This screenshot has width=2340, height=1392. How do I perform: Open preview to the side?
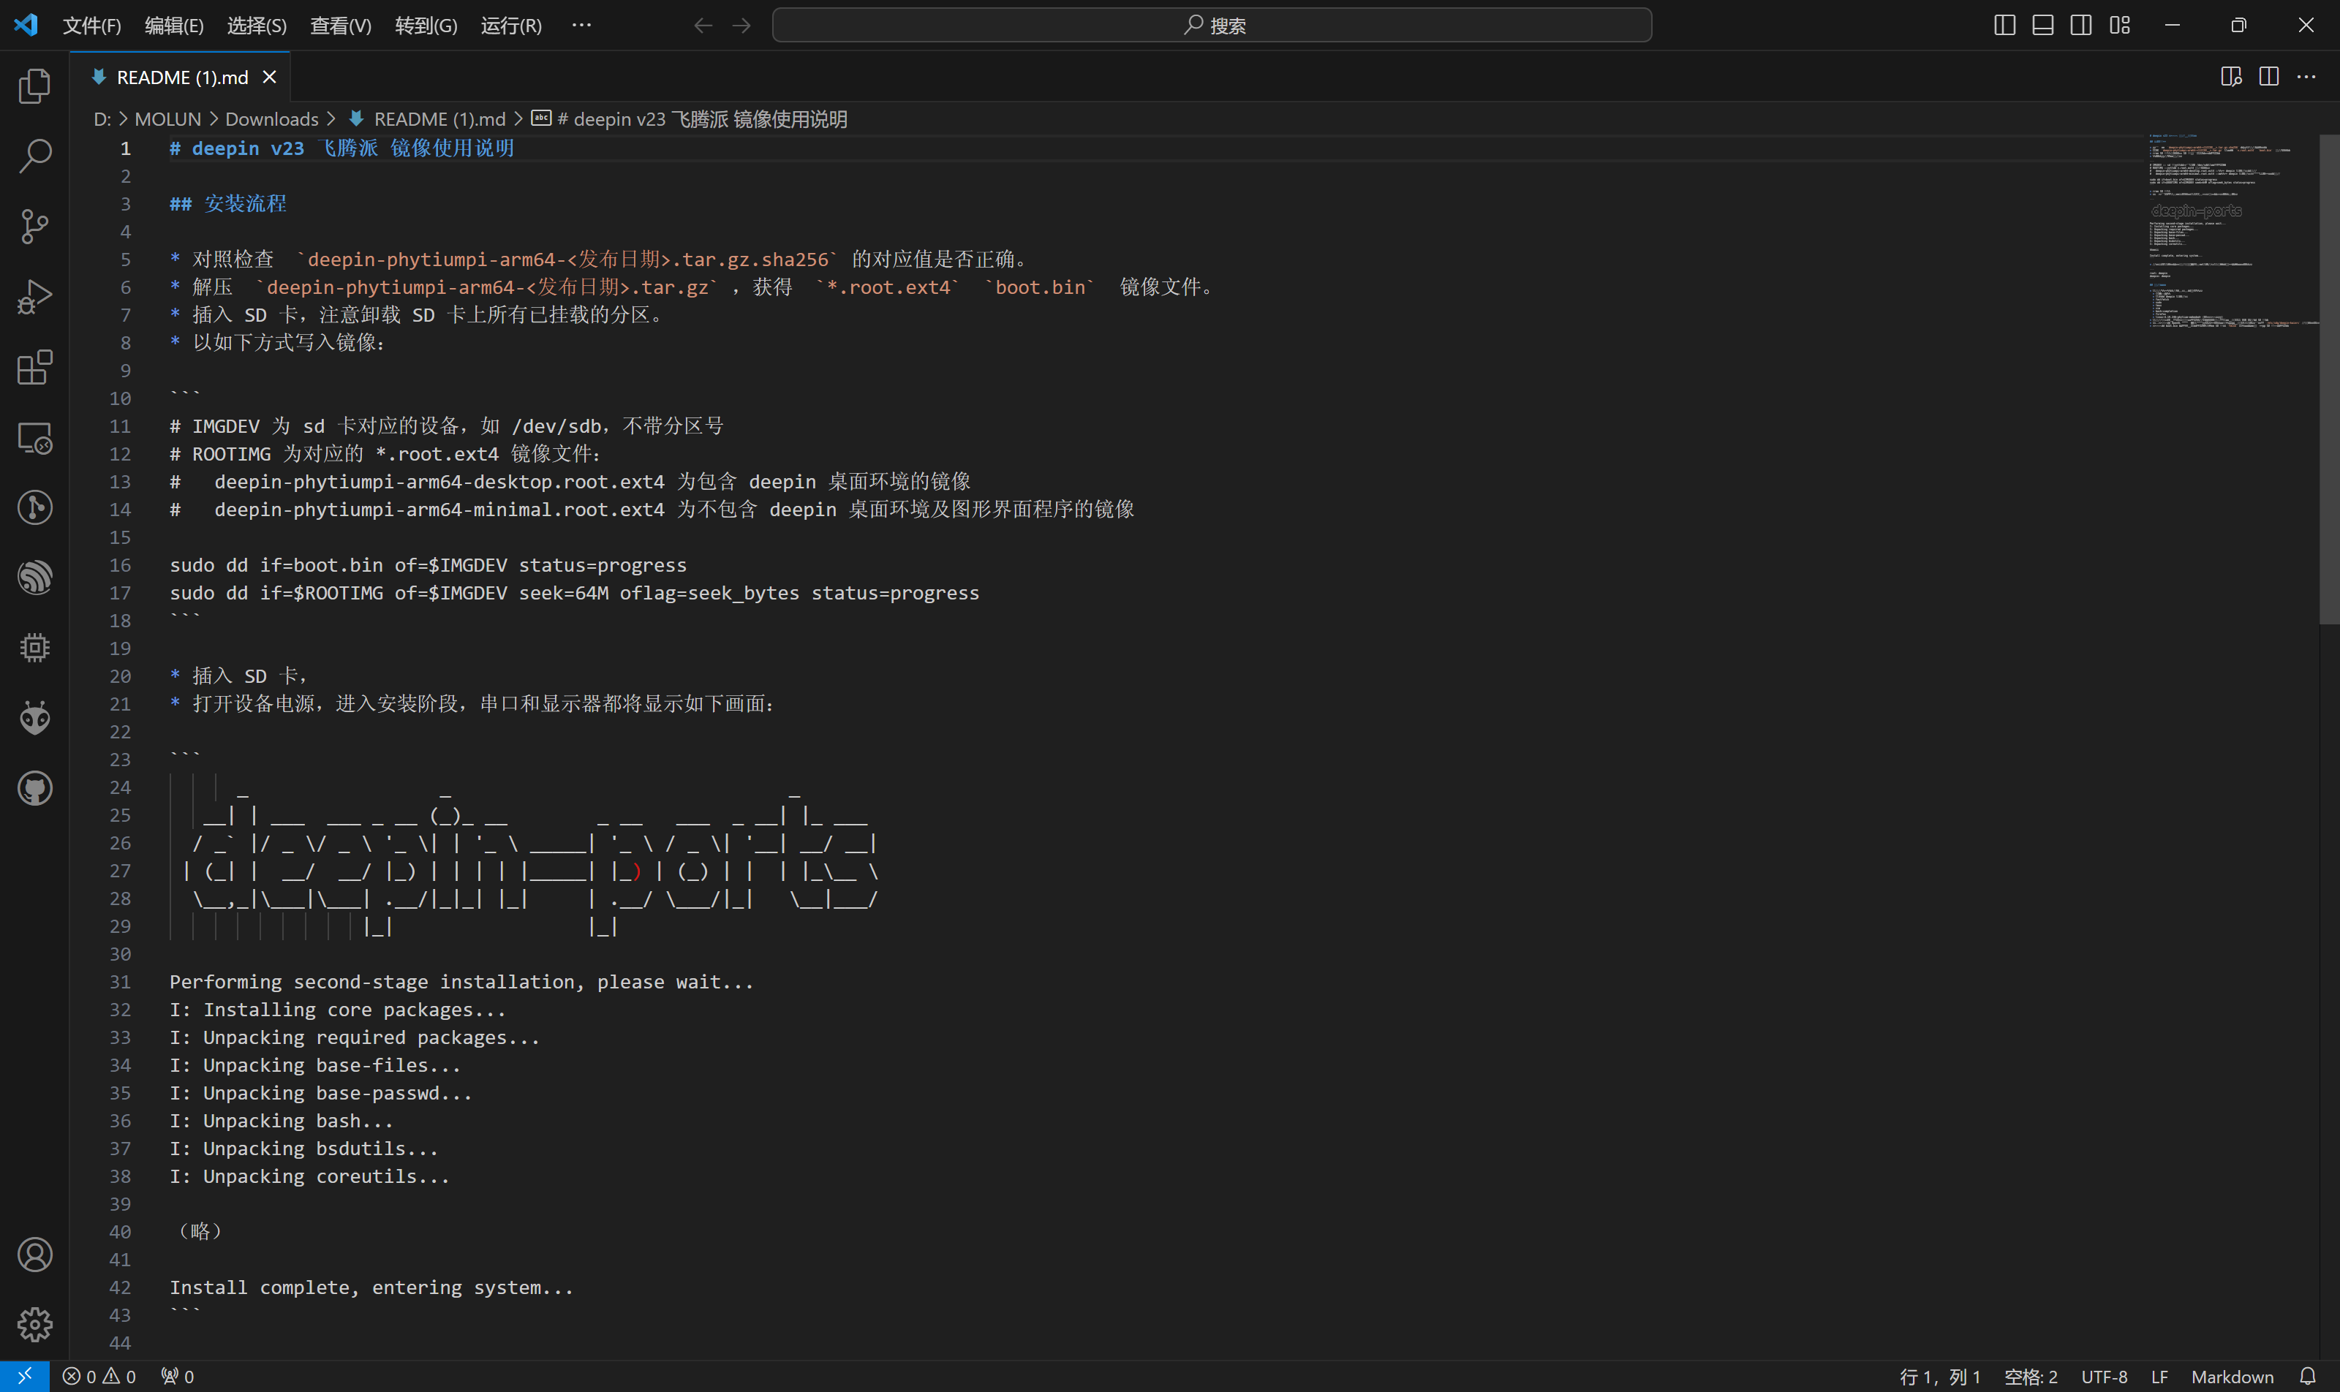pos(2231,77)
